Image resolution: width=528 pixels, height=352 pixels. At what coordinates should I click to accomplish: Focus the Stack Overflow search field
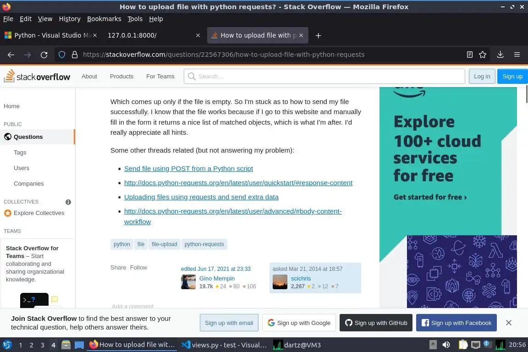click(324, 77)
